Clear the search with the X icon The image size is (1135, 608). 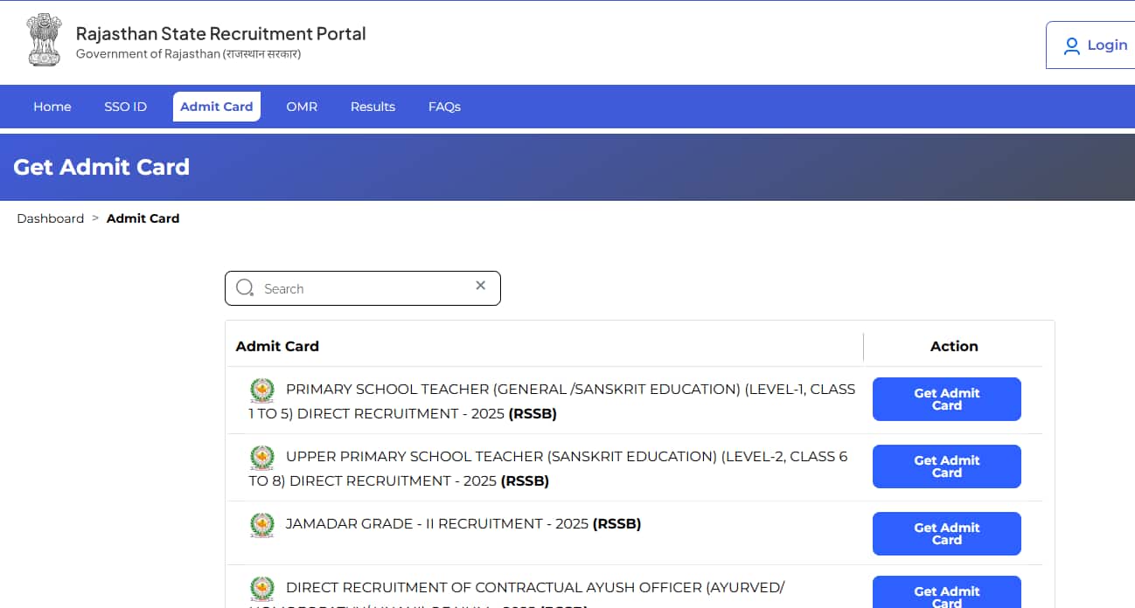click(480, 286)
